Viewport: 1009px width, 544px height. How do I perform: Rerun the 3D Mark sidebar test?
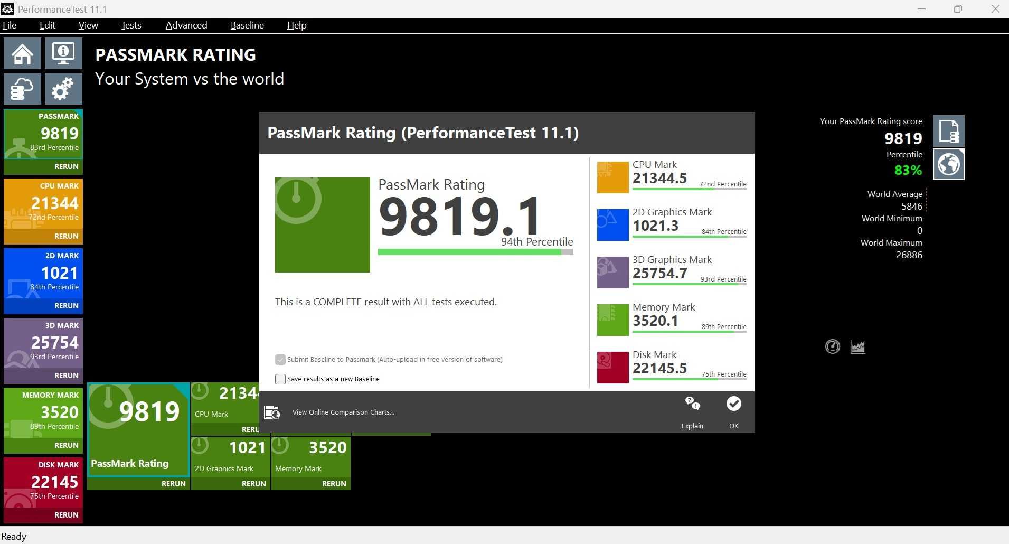click(x=67, y=376)
